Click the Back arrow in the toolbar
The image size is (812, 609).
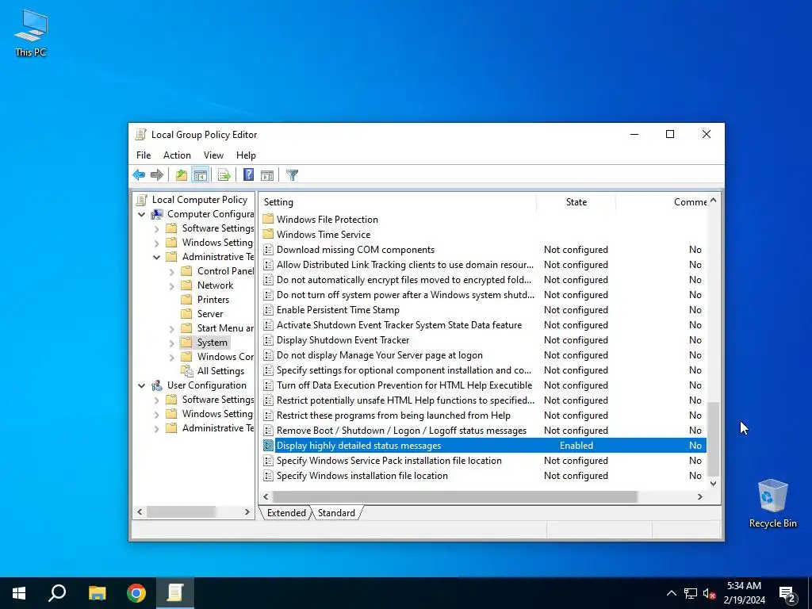pos(139,175)
